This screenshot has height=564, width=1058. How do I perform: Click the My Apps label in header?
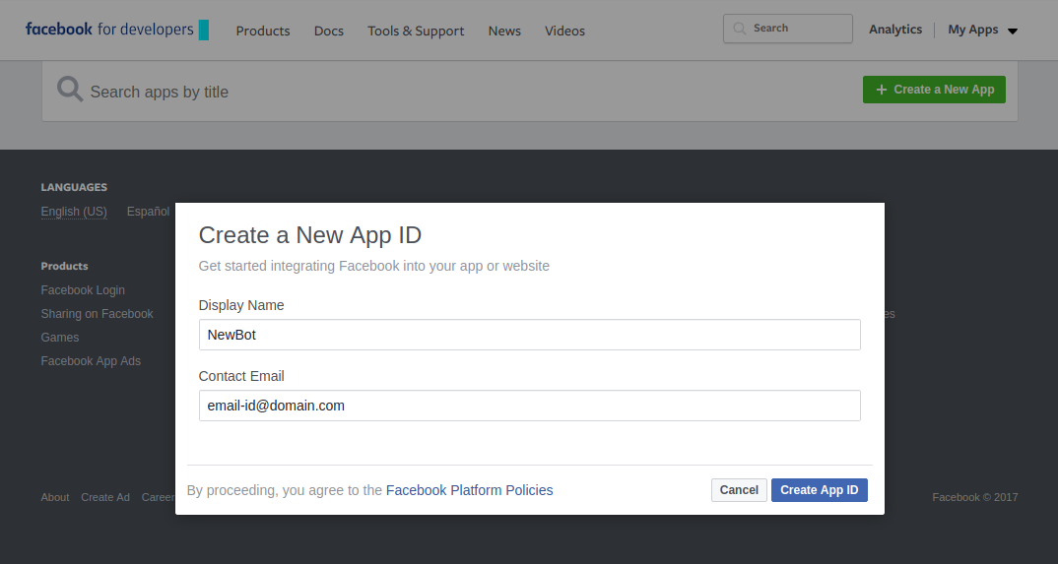click(x=972, y=29)
